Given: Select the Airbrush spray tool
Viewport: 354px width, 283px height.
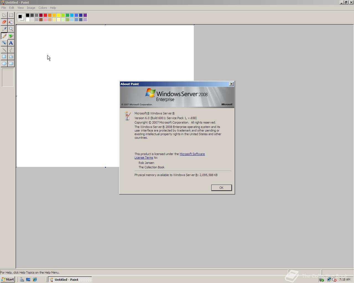Looking at the screenshot, I should point(4,43).
